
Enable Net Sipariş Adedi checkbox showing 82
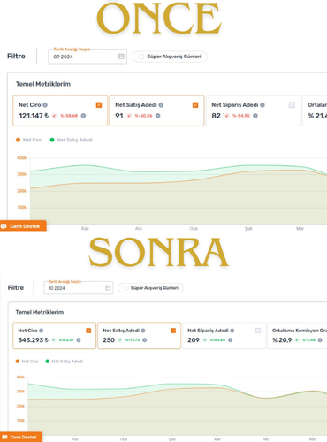point(292,105)
